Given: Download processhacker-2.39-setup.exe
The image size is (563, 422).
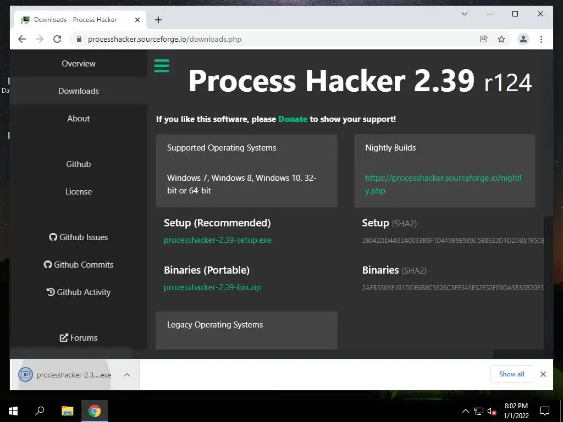Looking at the screenshot, I should 218,240.
